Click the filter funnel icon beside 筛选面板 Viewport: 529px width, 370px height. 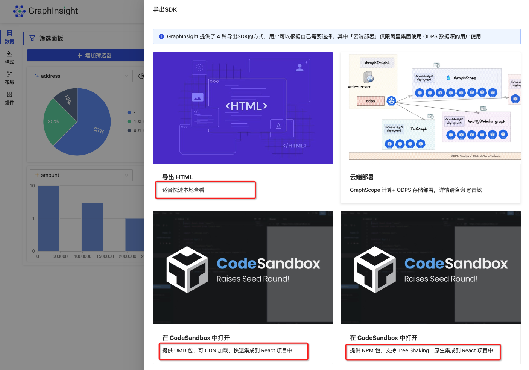tap(32, 38)
